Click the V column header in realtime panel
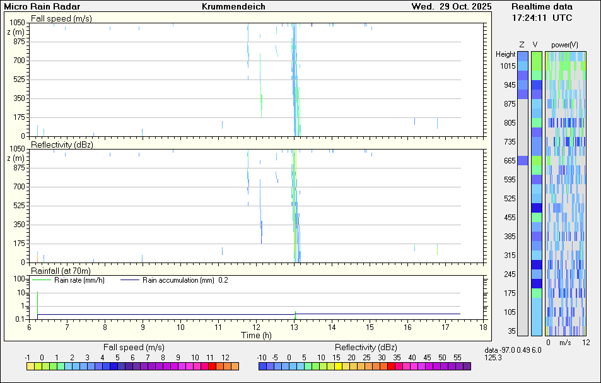The width and height of the screenshot is (601, 383). pos(535,44)
